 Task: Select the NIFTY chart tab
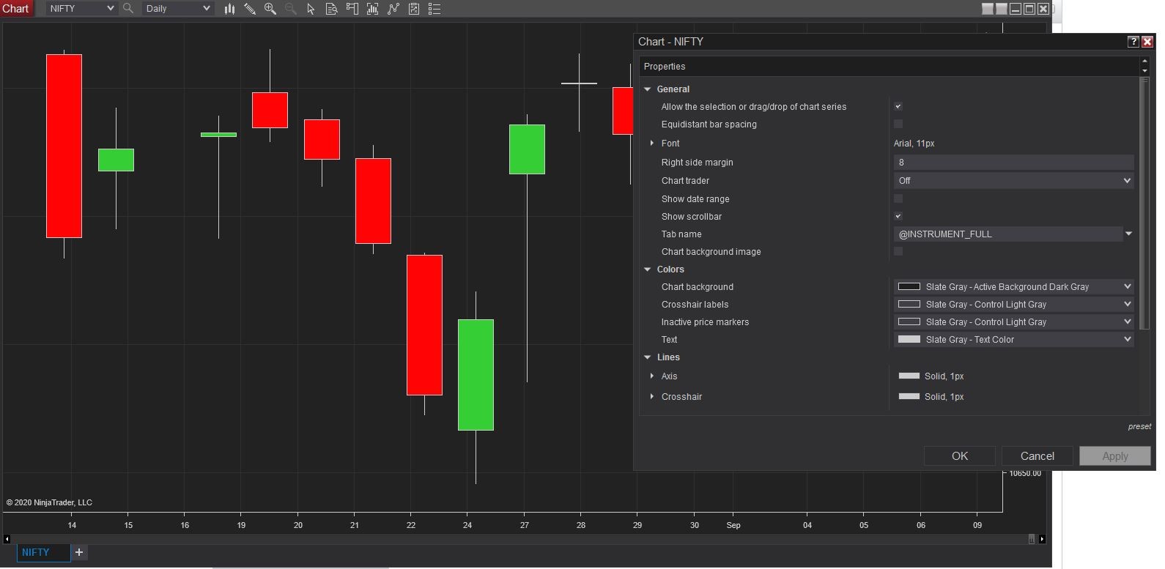pos(44,552)
